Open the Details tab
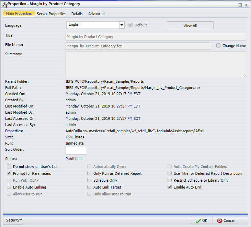This screenshot has width=251, height=227. pos(77,14)
